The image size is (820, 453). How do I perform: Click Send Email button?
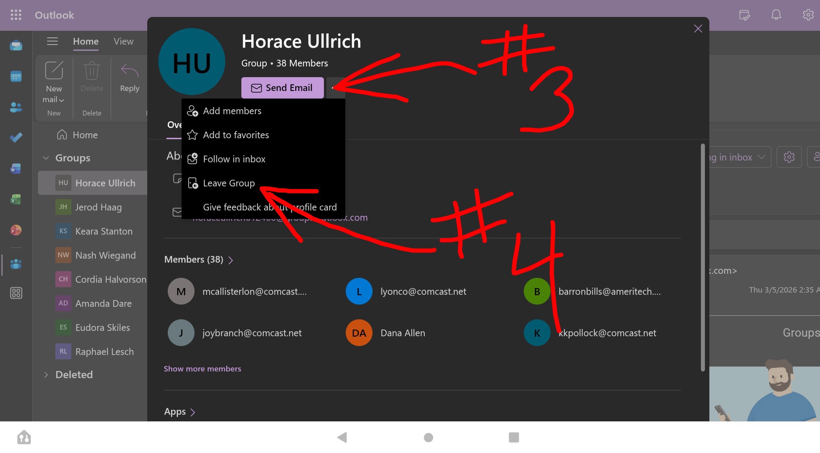(282, 88)
